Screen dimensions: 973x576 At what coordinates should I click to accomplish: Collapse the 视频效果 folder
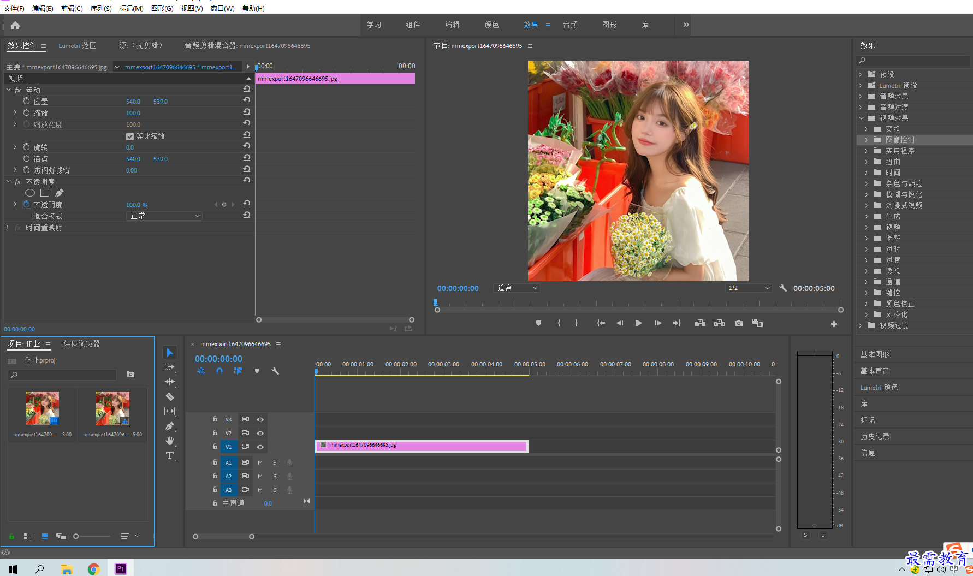(x=861, y=118)
